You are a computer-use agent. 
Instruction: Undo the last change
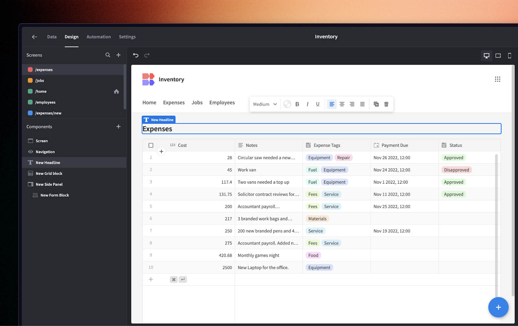tap(135, 55)
